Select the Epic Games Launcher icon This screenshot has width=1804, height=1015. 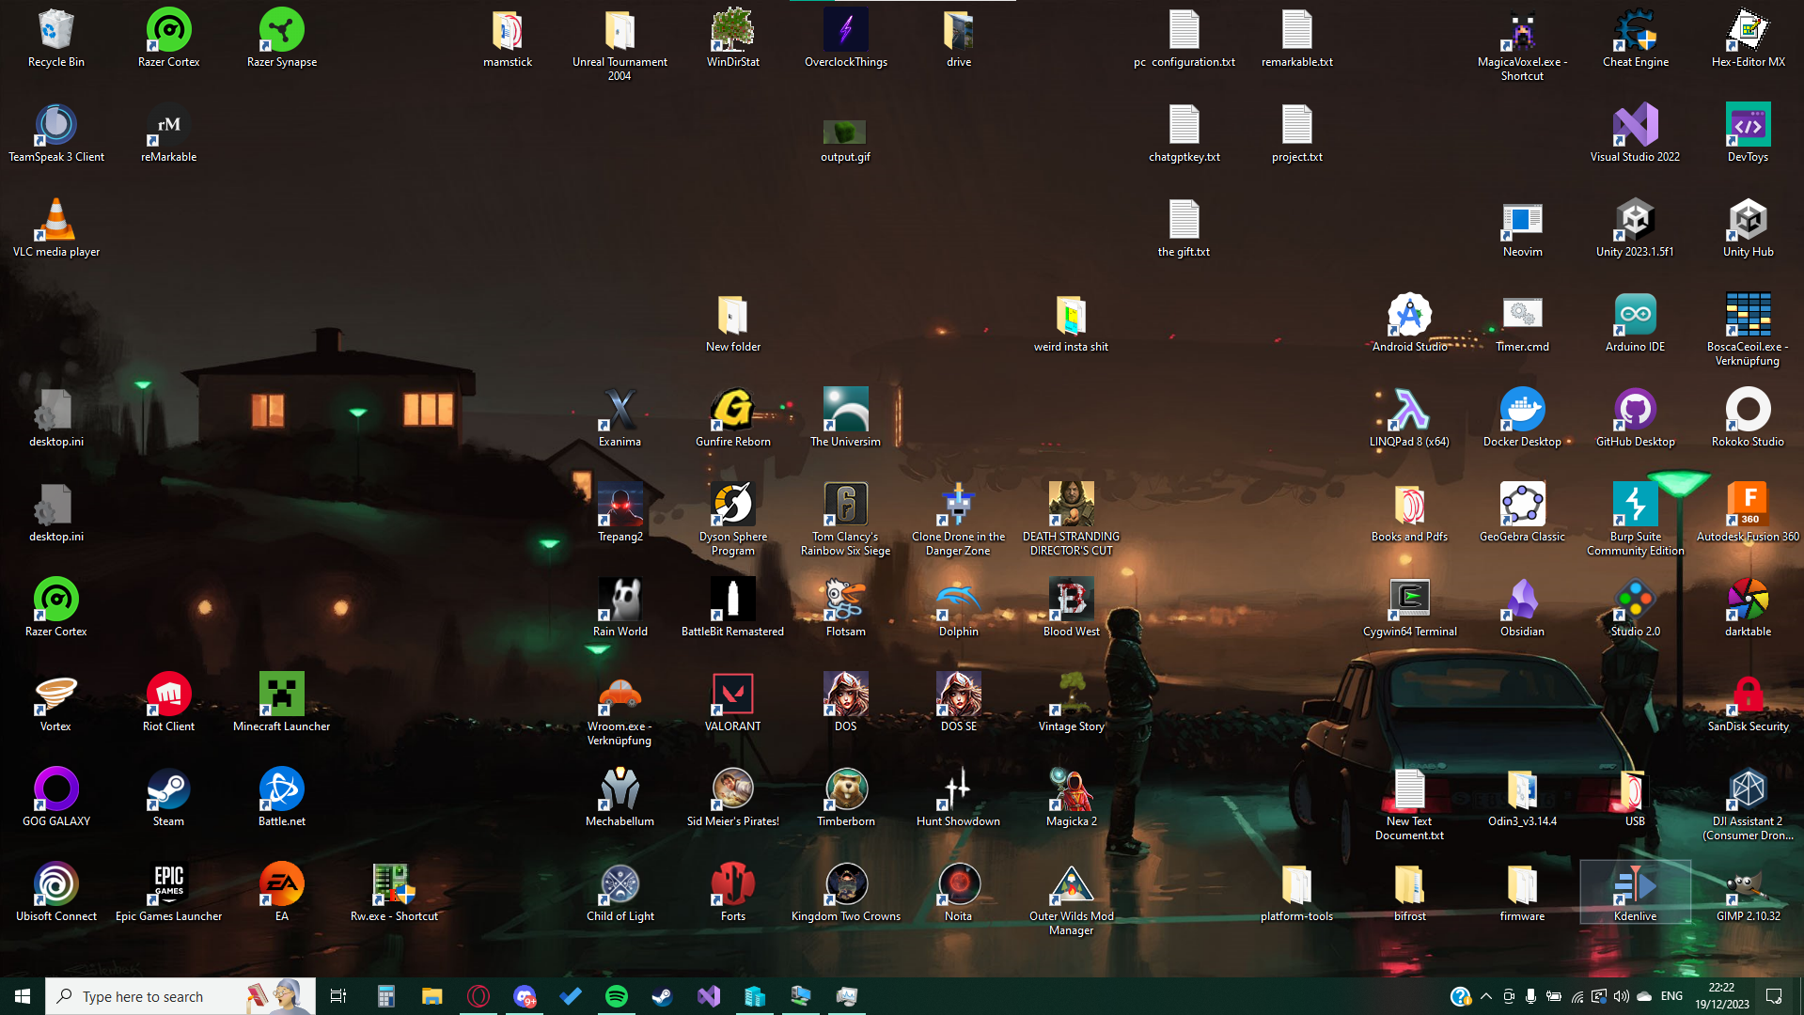[x=169, y=892]
